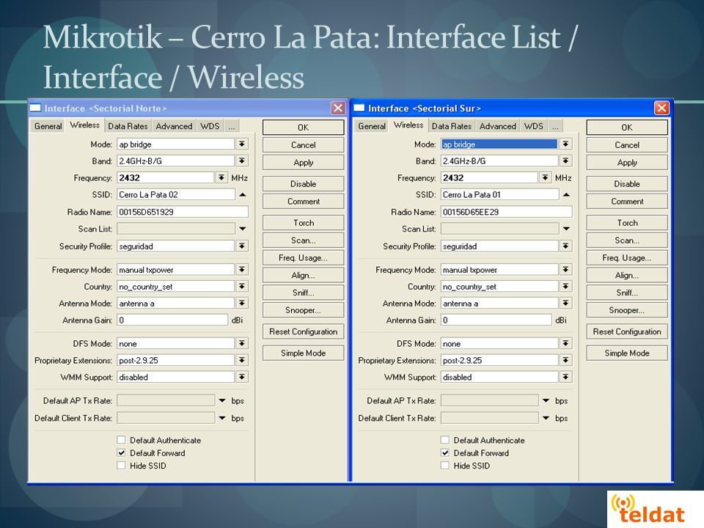Uncheck Default Forward in Sectorial Sur
The width and height of the screenshot is (704, 528).
445,452
